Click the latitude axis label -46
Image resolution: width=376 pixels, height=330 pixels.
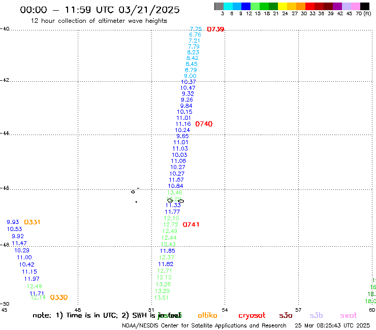5,188
